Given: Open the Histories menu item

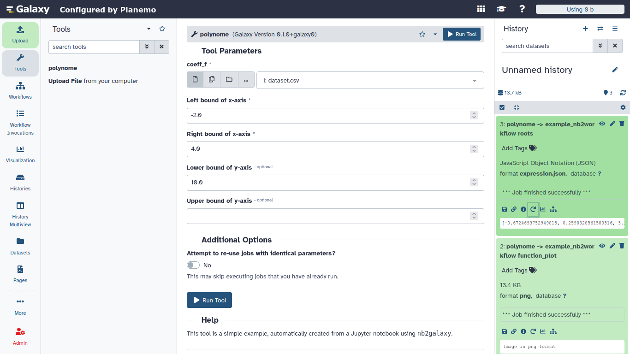Looking at the screenshot, I should [20, 182].
